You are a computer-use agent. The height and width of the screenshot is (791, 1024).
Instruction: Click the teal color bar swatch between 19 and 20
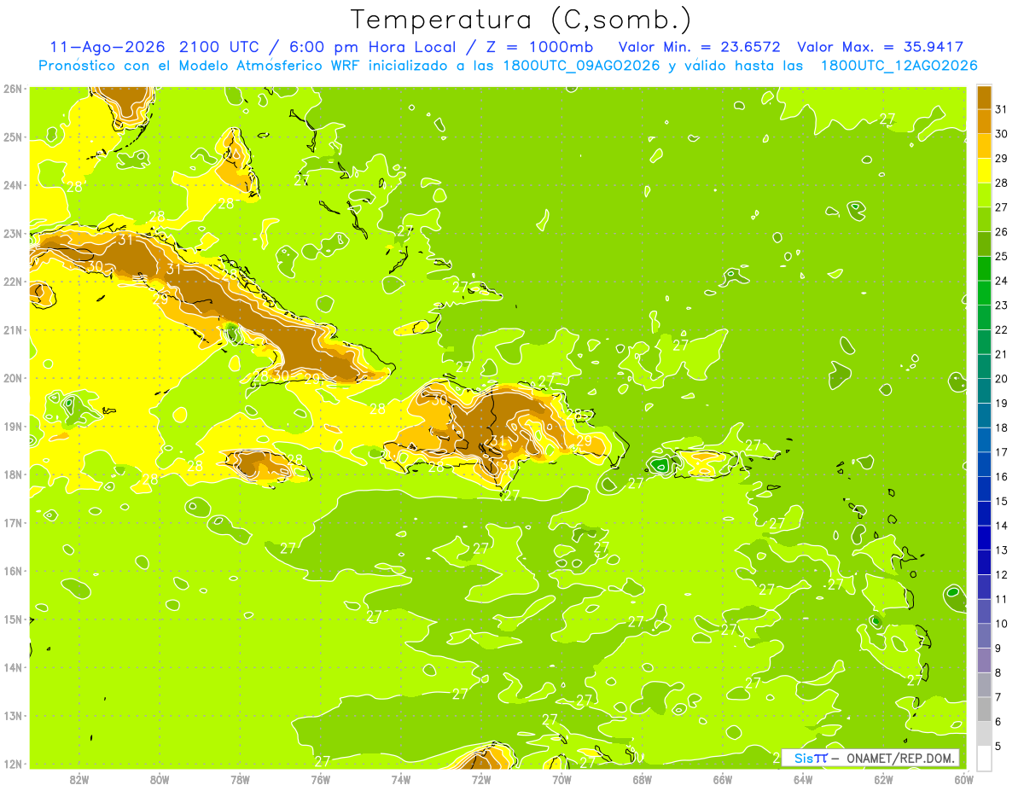pyautogui.click(x=984, y=391)
